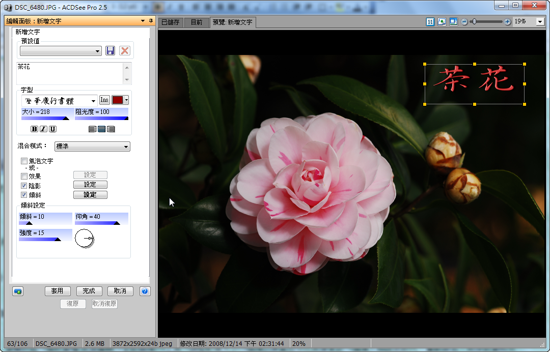Toggle italic text formatting
The height and width of the screenshot is (352, 550).
pos(43,129)
